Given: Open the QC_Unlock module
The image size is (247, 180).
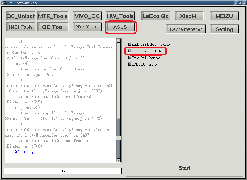Looking at the screenshot, I should click(x=21, y=16).
